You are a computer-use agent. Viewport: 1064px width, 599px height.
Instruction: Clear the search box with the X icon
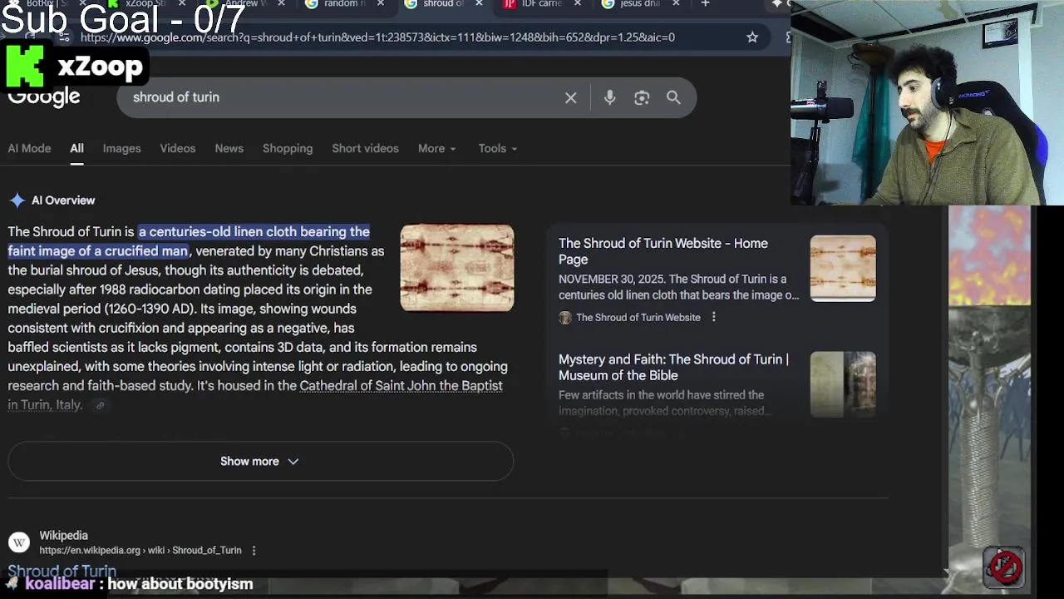pos(571,97)
